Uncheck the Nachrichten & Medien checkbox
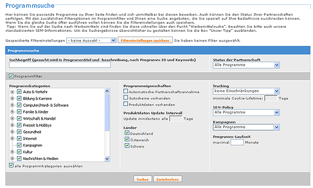 pyautogui.click(x=19, y=158)
